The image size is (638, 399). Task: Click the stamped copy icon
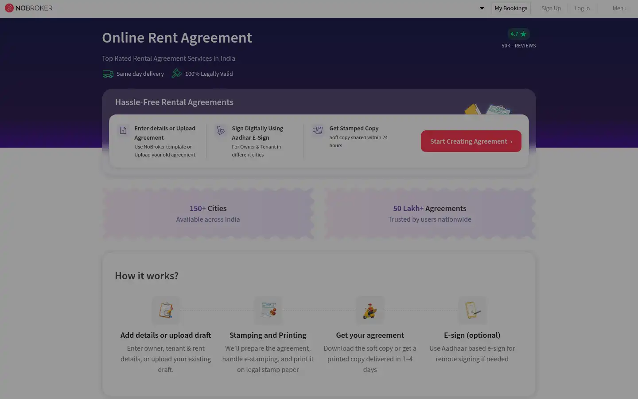pos(318,130)
